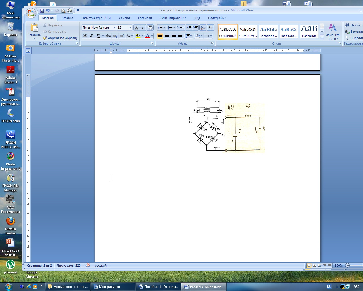Click the borders icon
This screenshot has height=291, width=363.
tap(207, 36)
